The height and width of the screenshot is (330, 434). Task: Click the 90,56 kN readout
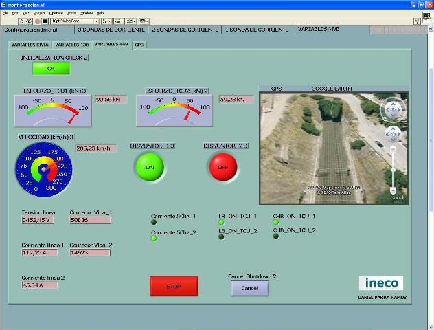tap(111, 99)
